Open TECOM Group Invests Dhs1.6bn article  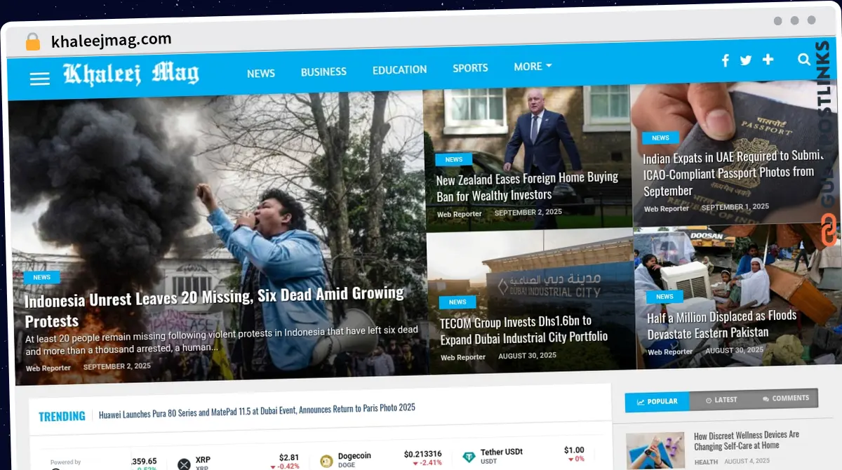point(524,330)
